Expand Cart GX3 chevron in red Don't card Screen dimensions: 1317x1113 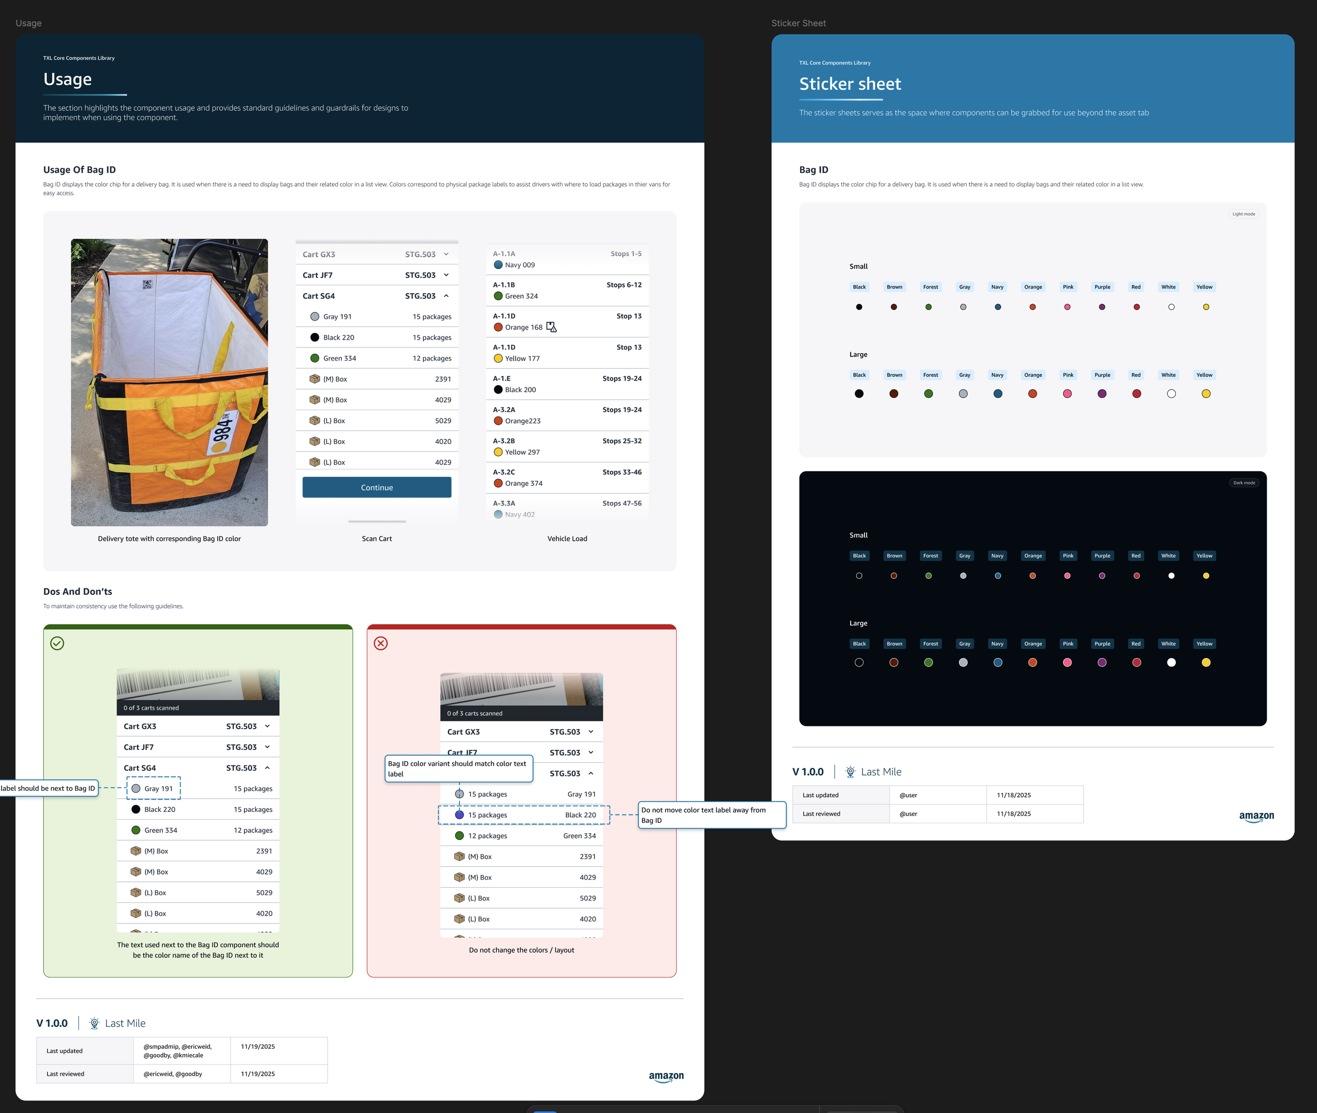tap(591, 732)
